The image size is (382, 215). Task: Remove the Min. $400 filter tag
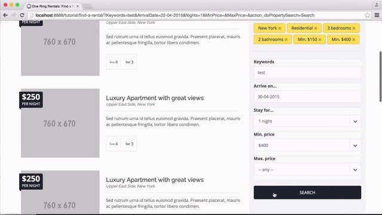point(354,39)
